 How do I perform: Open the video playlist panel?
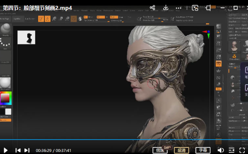click(x=232, y=150)
